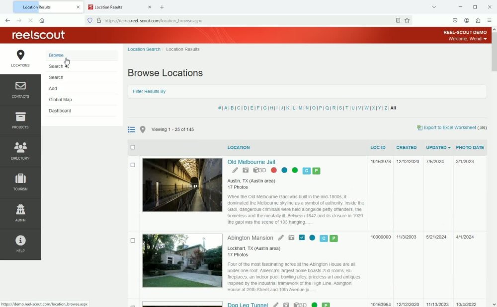Open the Directory sidebar section
The height and width of the screenshot is (307, 497).
[x=20, y=151]
